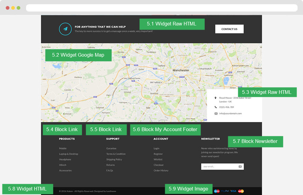The height and width of the screenshot is (195, 303).
Task: Open the Accessories products link
Action: pos(65,170)
